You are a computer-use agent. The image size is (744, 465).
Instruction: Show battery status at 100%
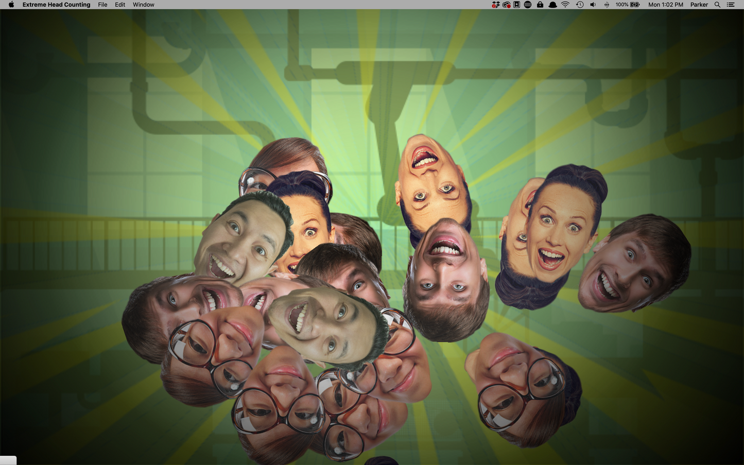[x=628, y=5]
